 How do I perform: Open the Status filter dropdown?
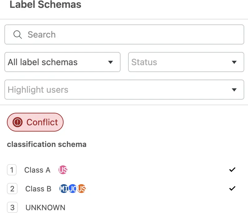(x=186, y=62)
